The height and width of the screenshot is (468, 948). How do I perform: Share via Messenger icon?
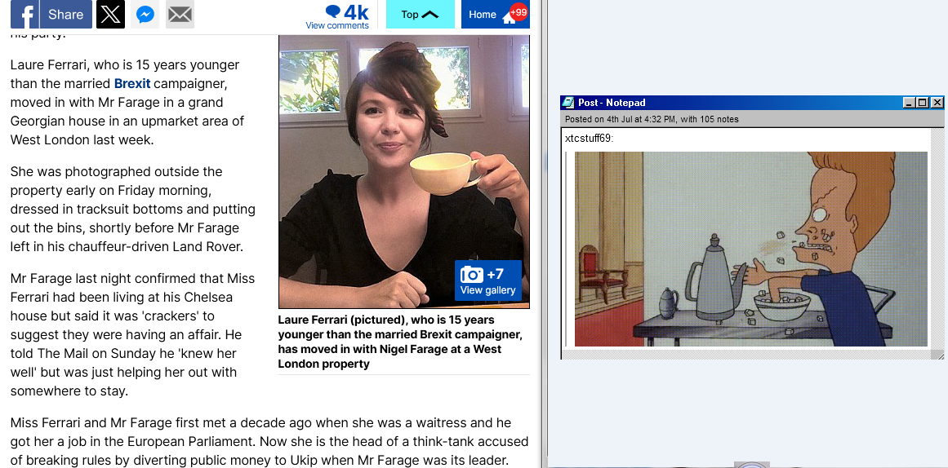tap(145, 15)
